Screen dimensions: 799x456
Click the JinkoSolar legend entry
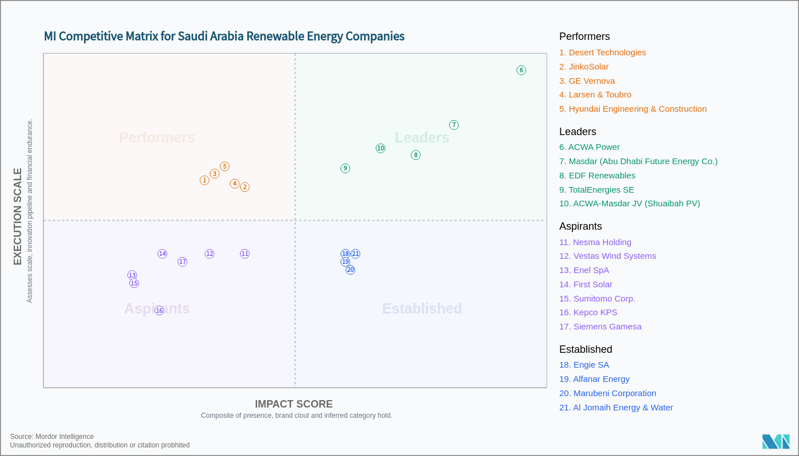point(584,67)
